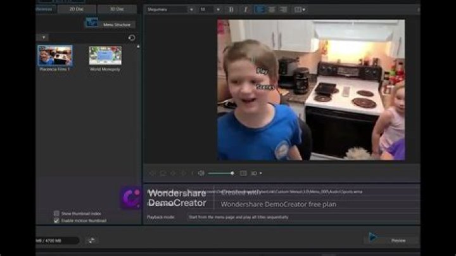This screenshot has width=456, height=256.
Task: Toggle italic text formatting
Action: 245,10
